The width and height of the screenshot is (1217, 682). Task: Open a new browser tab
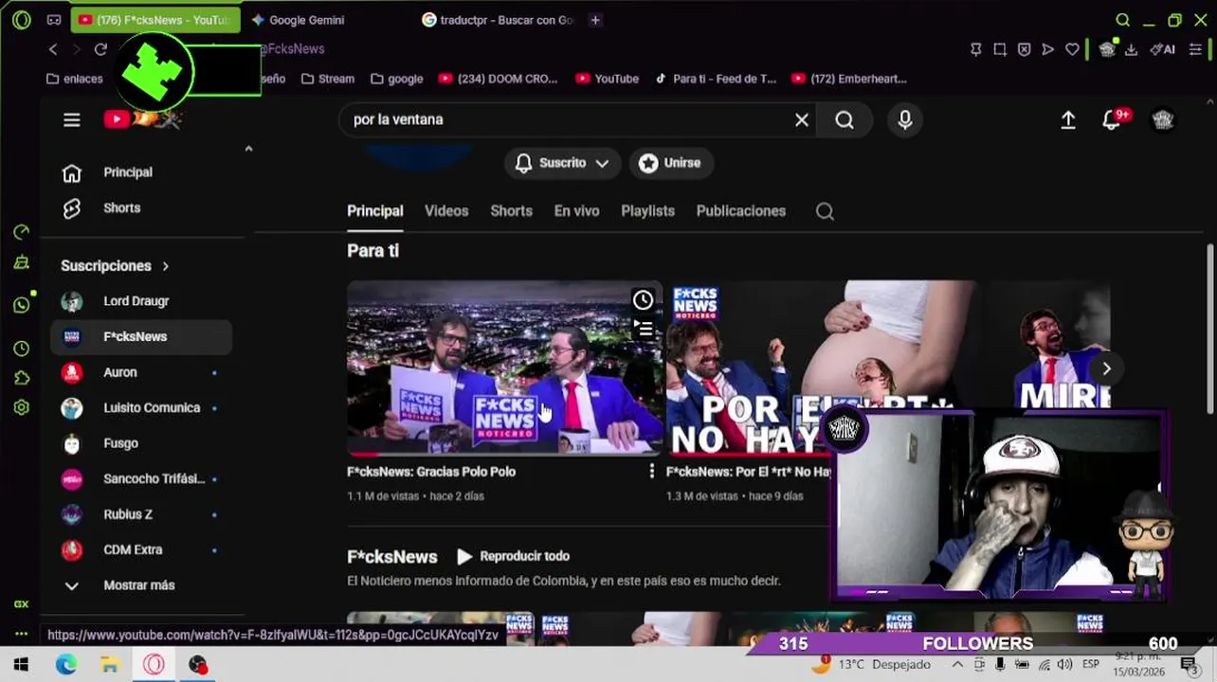(x=595, y=20)
